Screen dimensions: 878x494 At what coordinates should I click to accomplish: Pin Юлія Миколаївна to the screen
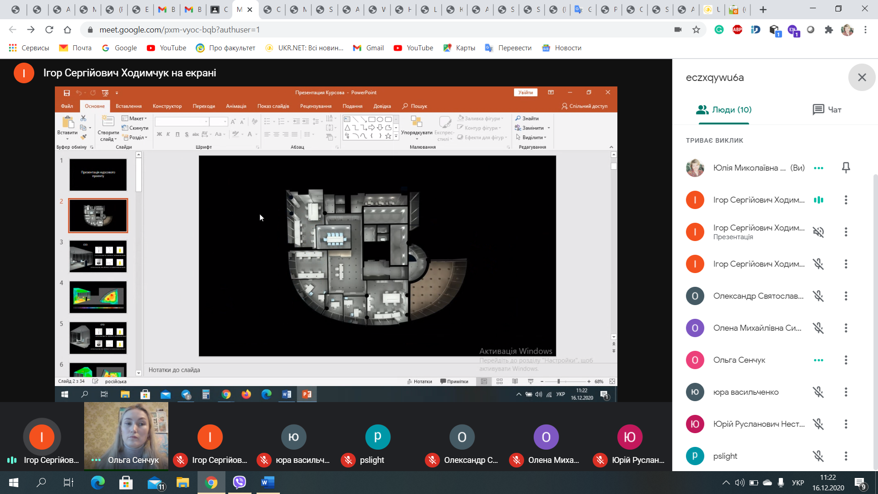[x=846, y=168]
